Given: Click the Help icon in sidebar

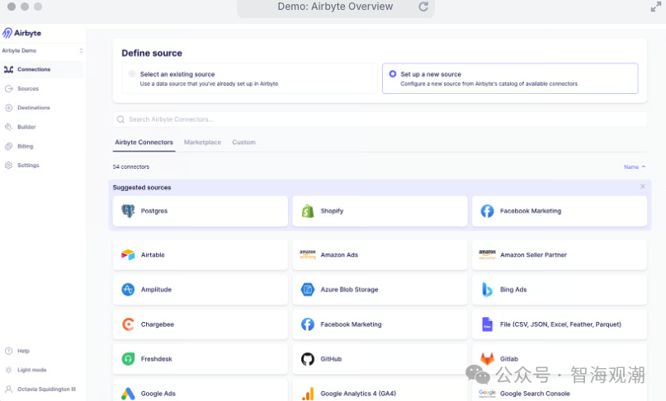Looking at the screenshot, I should (8, 351).
